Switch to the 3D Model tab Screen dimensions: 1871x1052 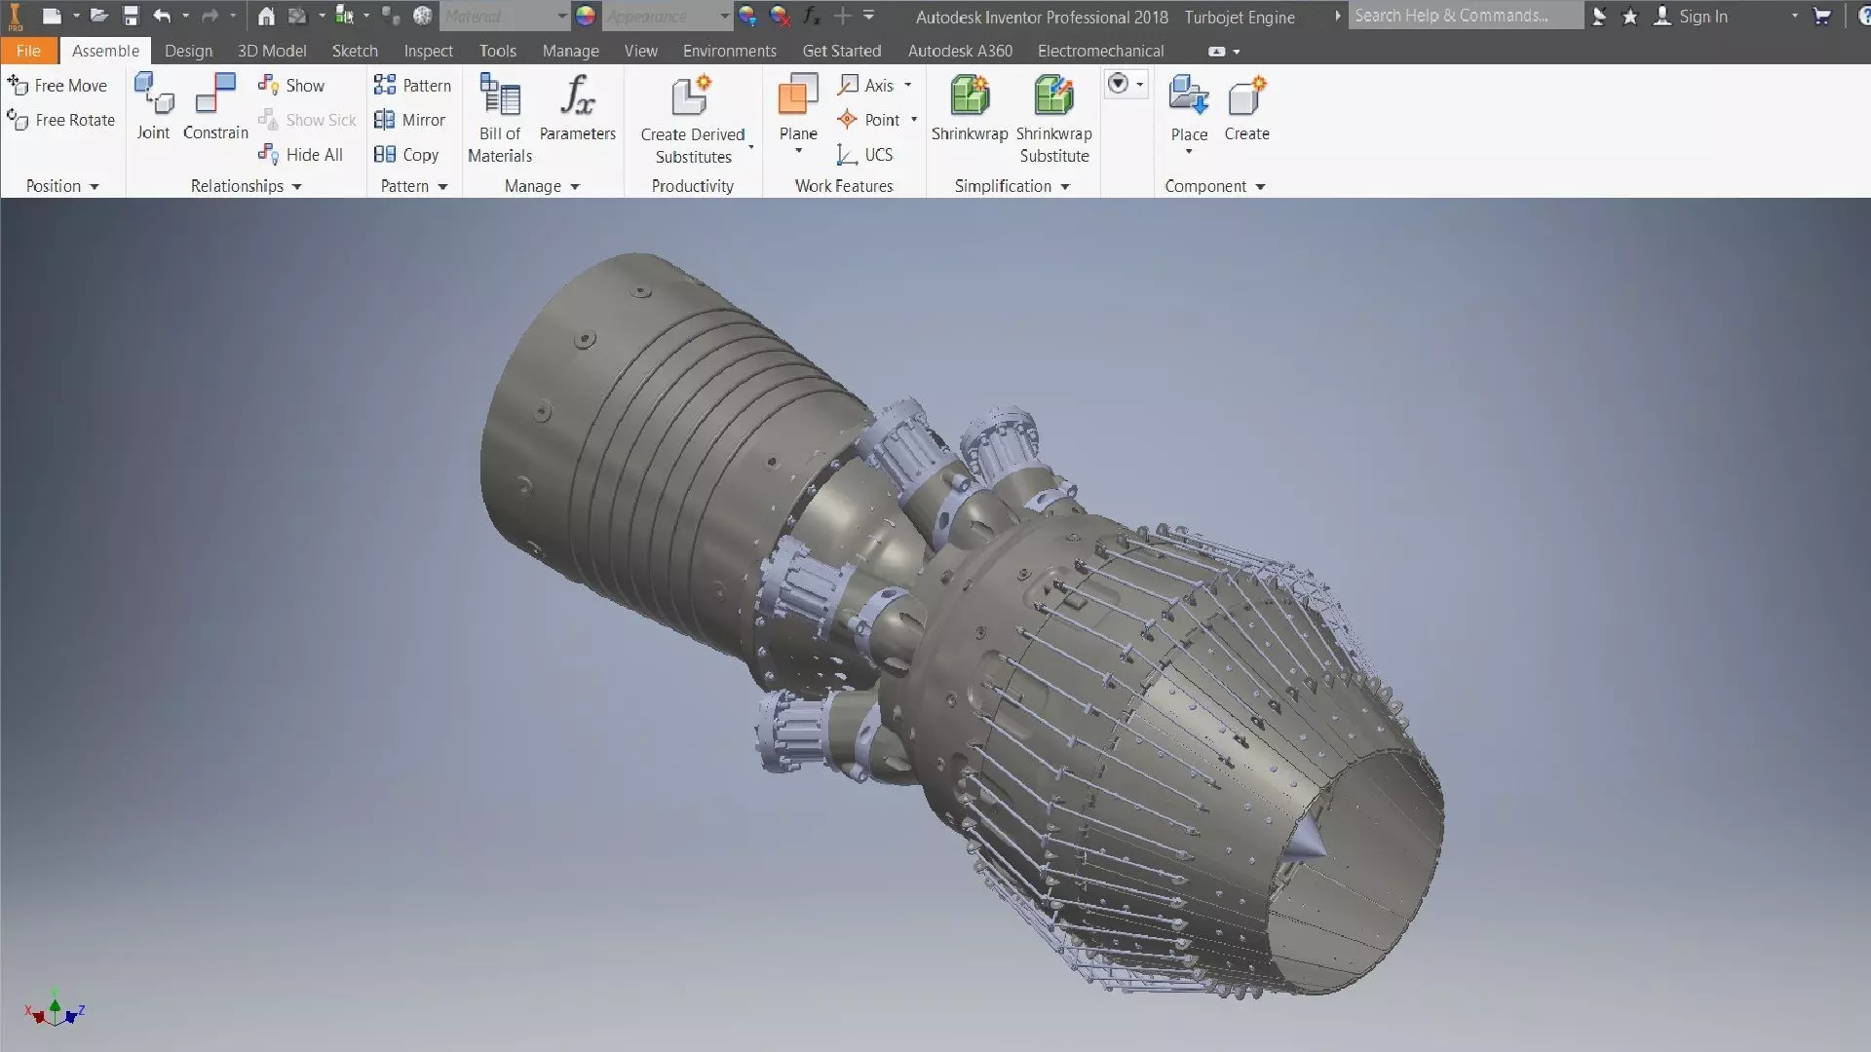pyautogui.click(x=272, y=51)
